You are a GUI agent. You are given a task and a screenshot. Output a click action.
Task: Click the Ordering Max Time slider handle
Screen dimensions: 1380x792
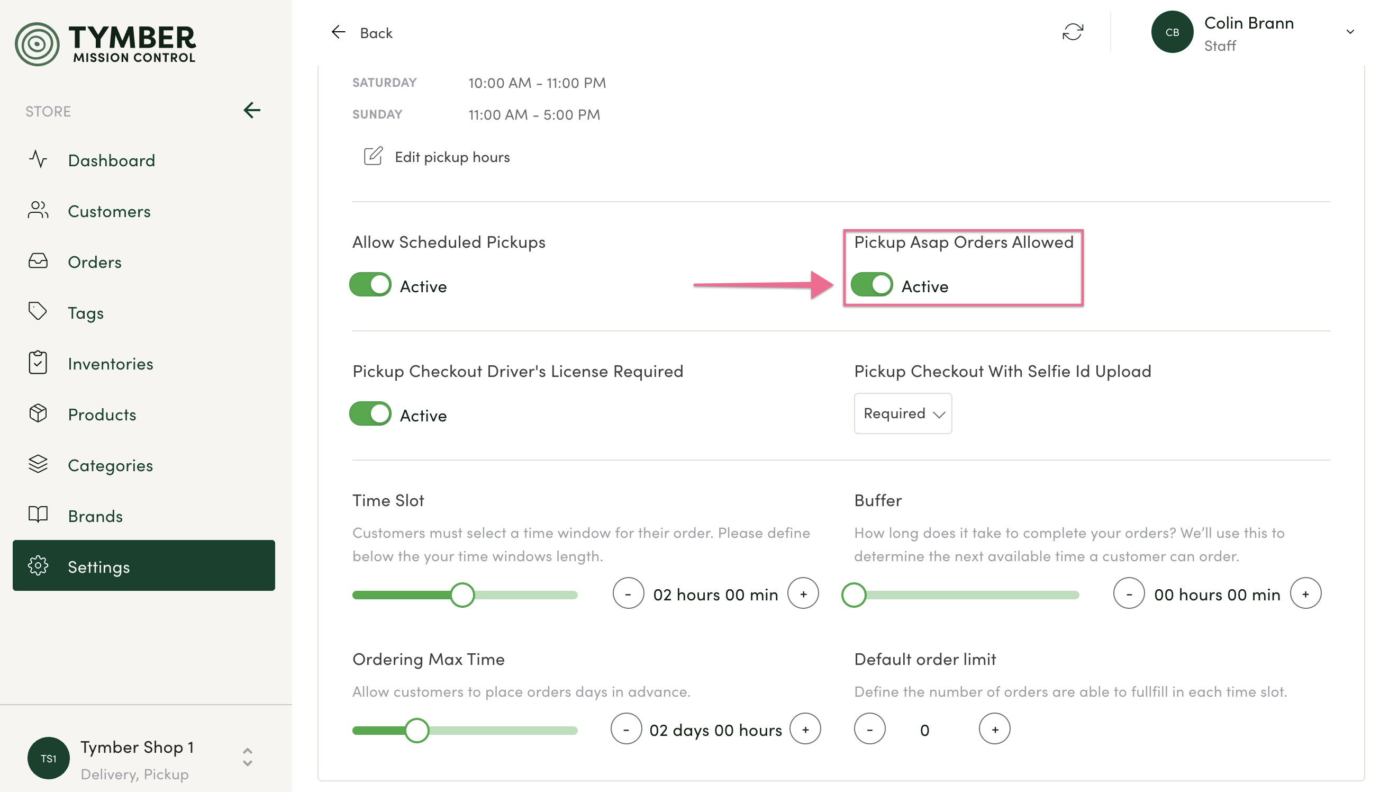click(x=417, y=731)
